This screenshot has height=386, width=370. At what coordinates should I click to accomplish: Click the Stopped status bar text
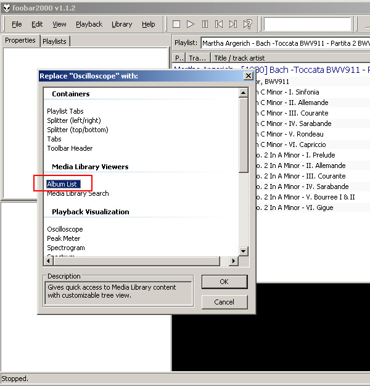point(15,379)
